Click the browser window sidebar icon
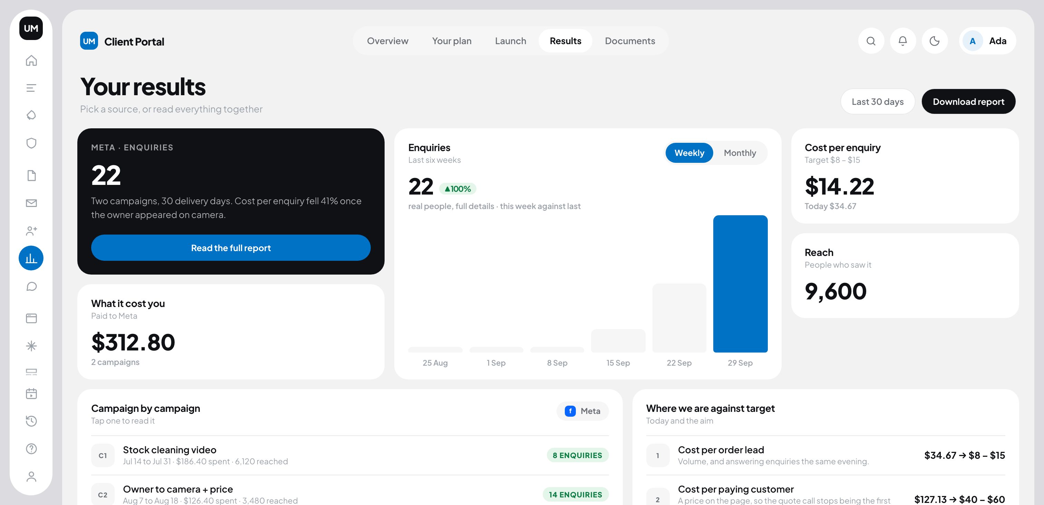 31,318
